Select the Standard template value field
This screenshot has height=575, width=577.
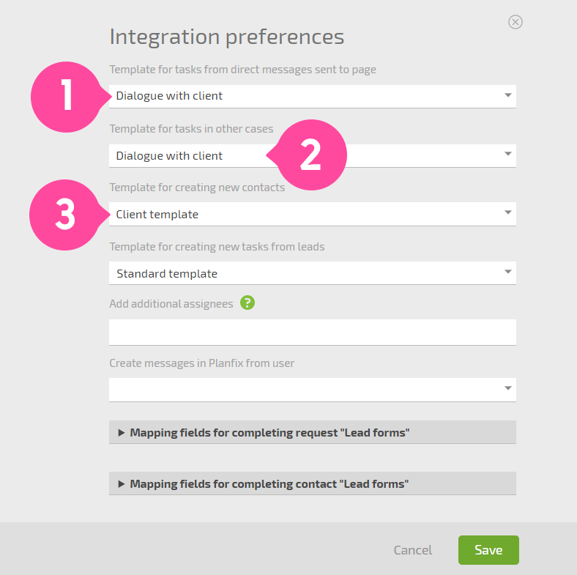pos(313,273)
